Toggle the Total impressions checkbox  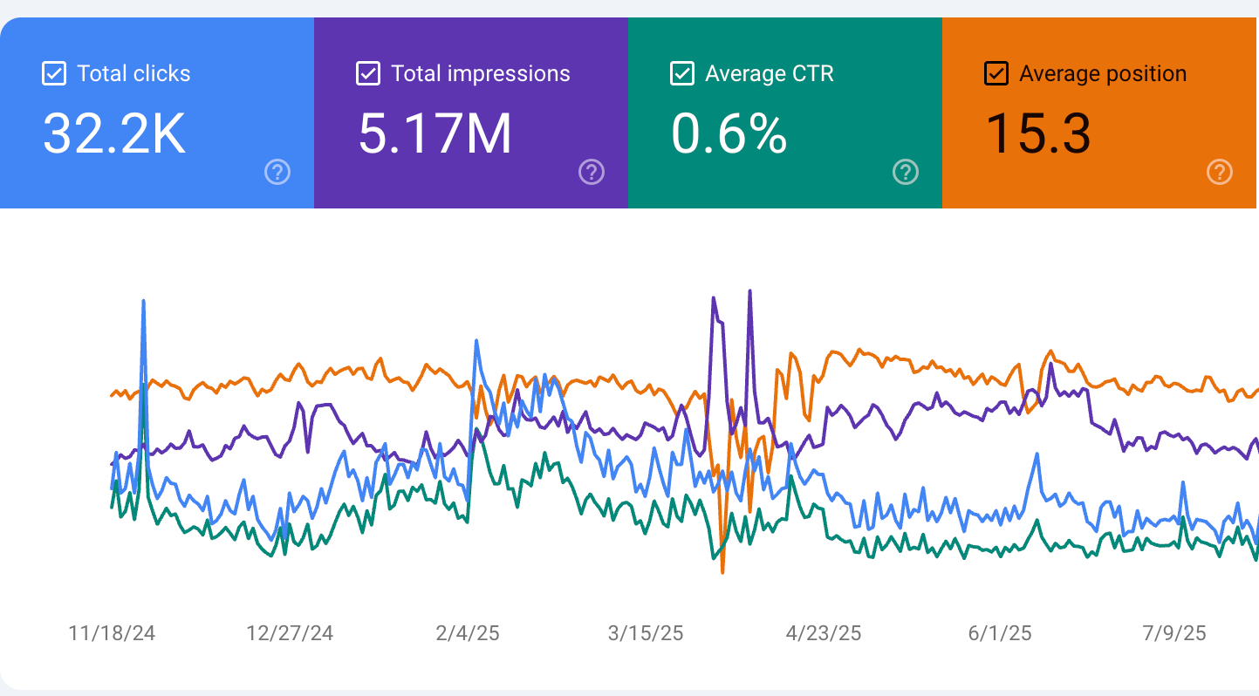(x=368, y=74)
